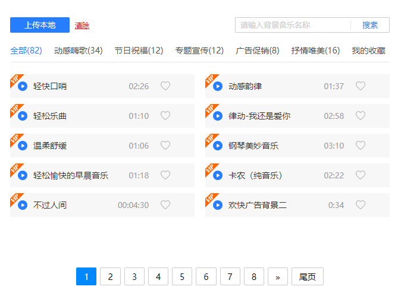Show the 我的收藏 tab
This screenshot has height=299, width=401.
pyautogui.click(x=368, y=51)
